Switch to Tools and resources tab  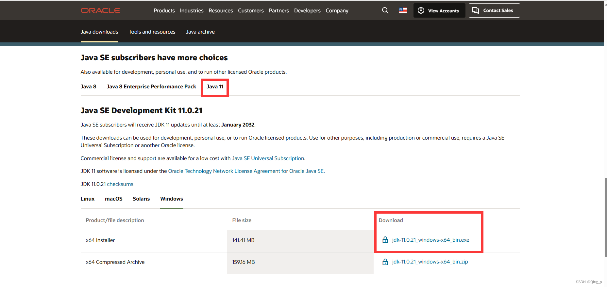(x=152, y=32)
